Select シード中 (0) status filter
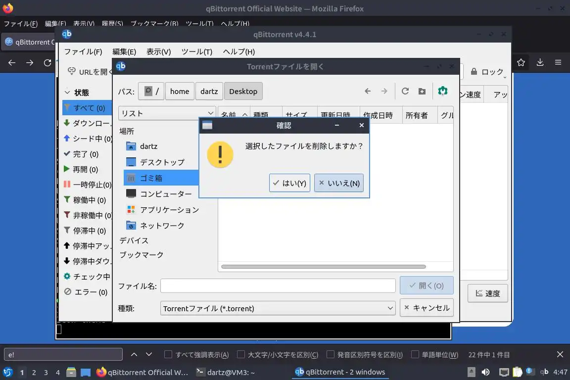The width and height of the screenshot is (570, 380). (x=87, y=139)
